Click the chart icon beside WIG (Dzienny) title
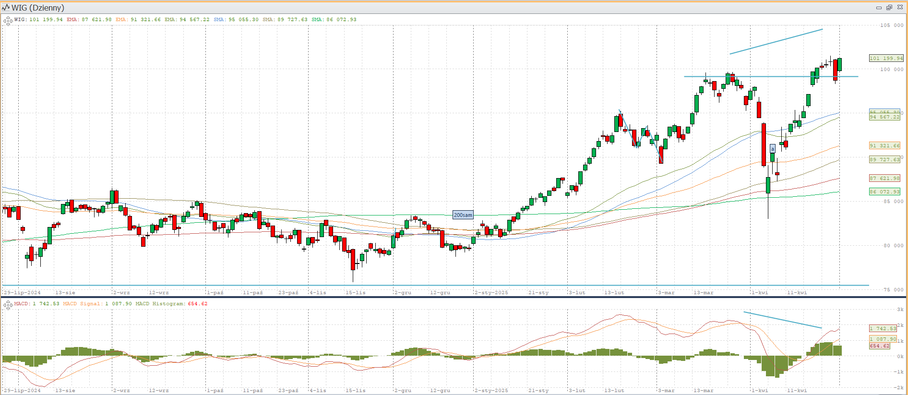Viewport: 908px width, 395px height. (6, 8)
